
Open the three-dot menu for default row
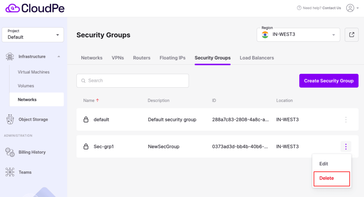[346, 120]
